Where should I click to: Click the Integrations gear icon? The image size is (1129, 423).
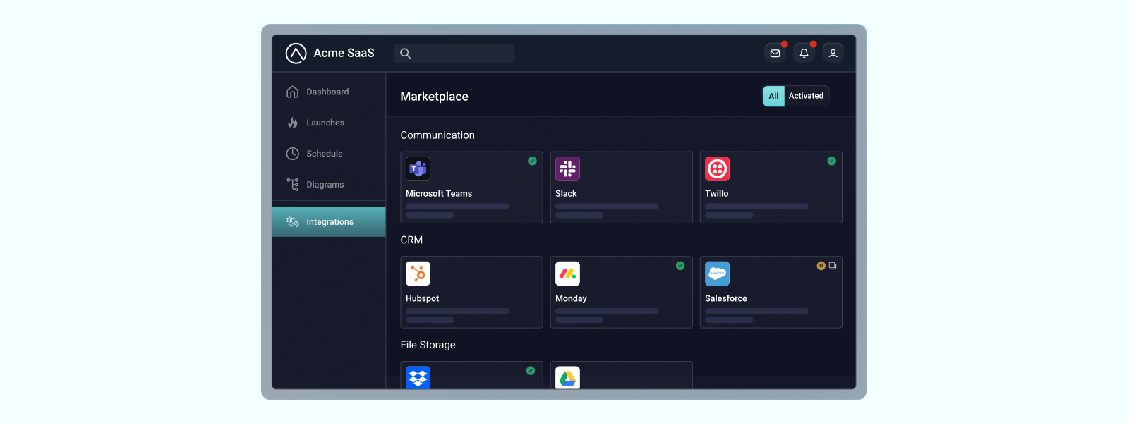click(292, 222)
